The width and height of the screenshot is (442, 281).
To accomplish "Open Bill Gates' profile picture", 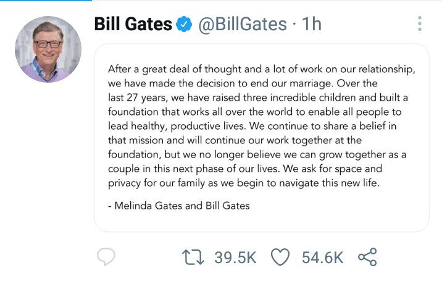I will 48,49.
